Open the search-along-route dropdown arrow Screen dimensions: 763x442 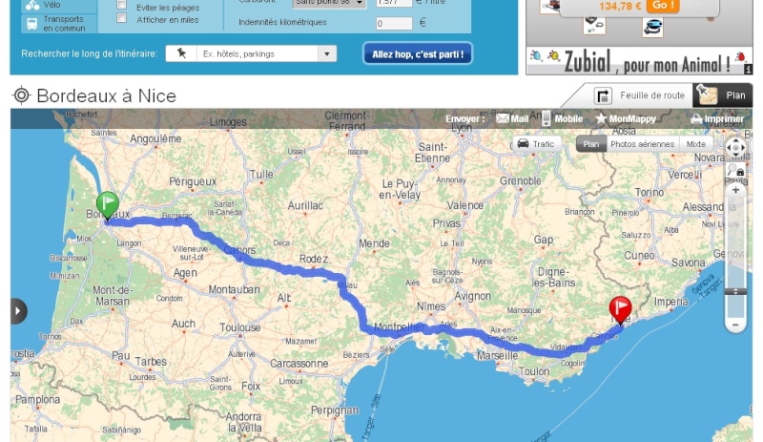pyautogui.click(x=327, y=53)
